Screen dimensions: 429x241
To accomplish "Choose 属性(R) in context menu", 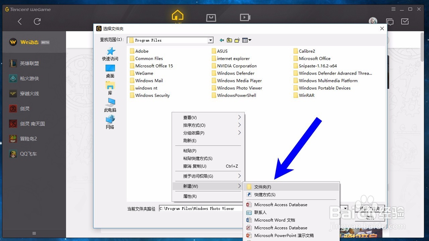I will pyautogui.click(x=208, y=196).
